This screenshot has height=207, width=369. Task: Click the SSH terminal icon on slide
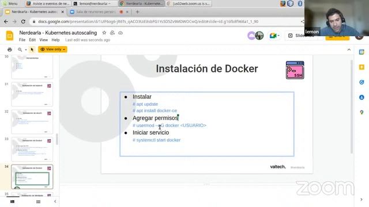click(295, 70)
